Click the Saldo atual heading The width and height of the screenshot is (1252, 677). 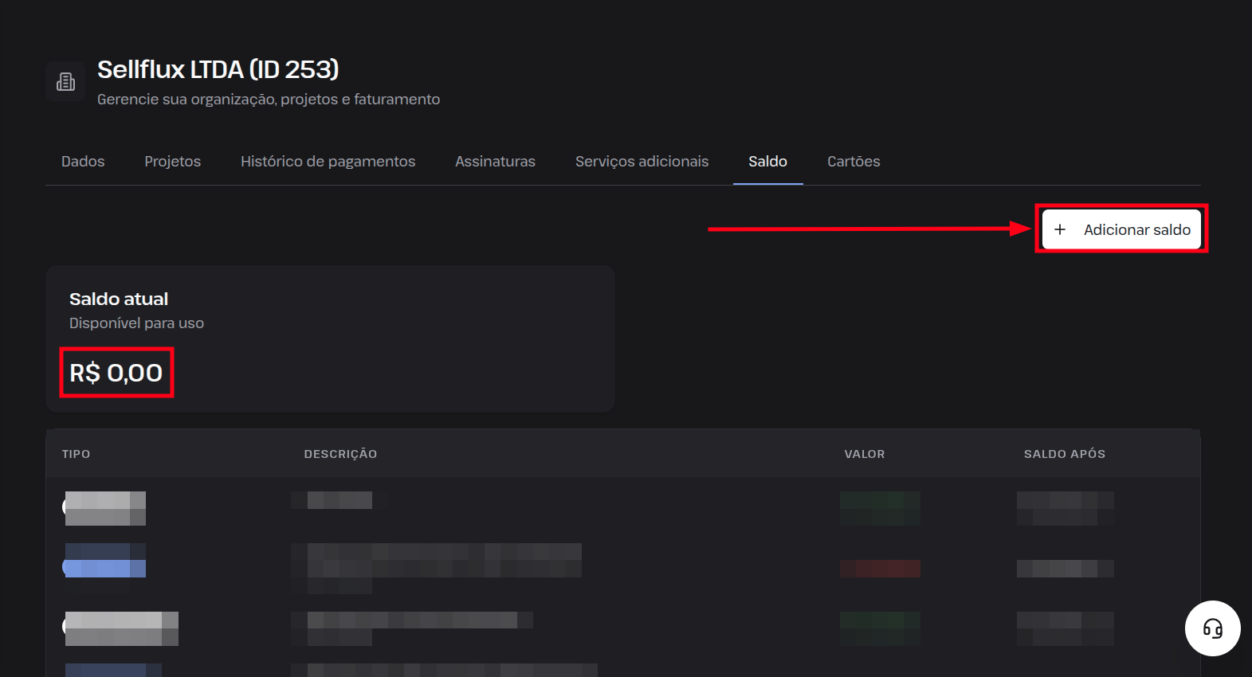click(x=119, y=299)
